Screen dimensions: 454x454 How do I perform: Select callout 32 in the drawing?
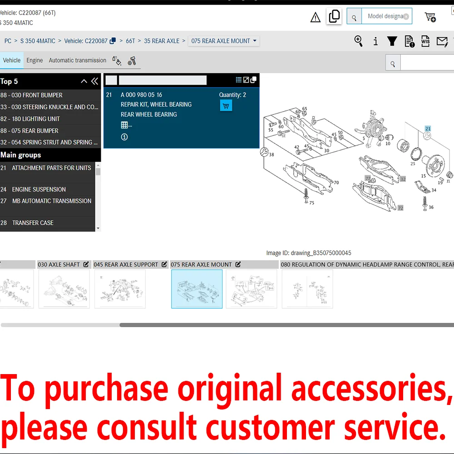pos(403,179)
